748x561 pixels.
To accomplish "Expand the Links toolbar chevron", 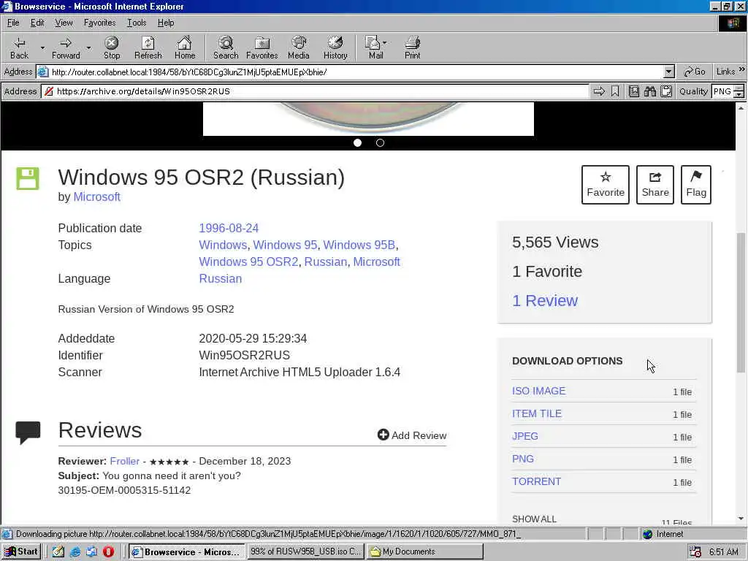I will pos(742,69).
